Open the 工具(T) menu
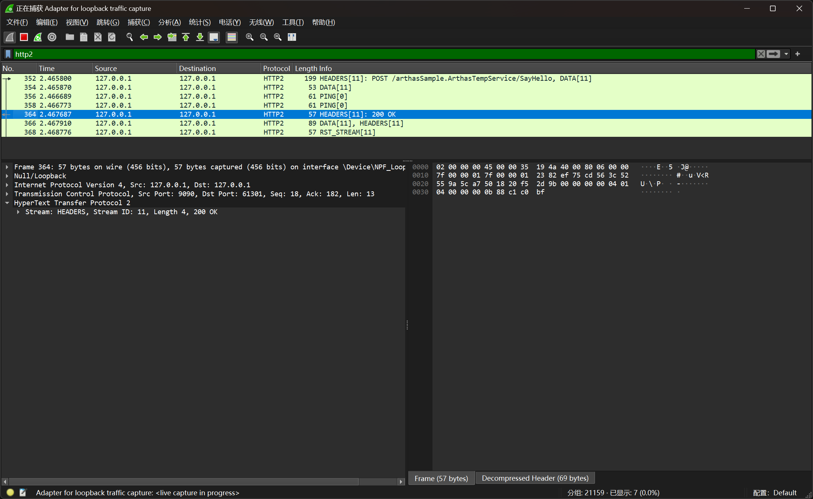Image resolution: width=813 pixels, height=499 pixels. (293, 22)
